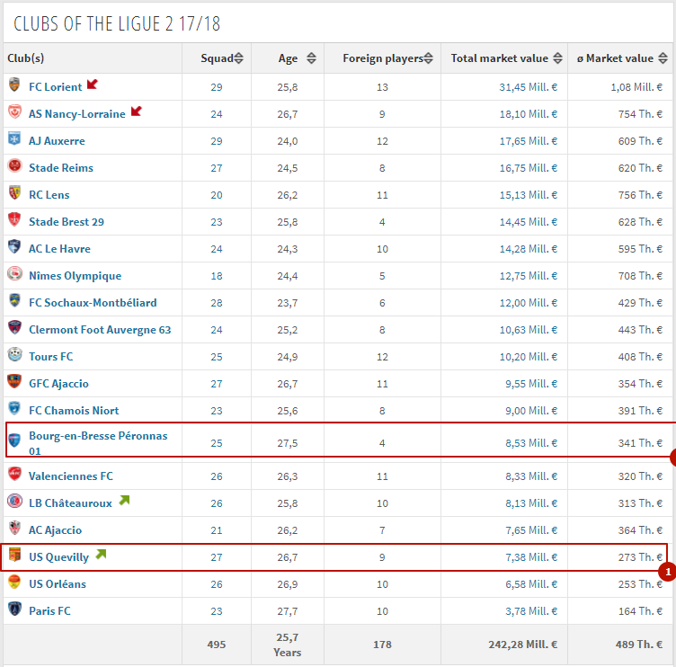
Task: Click the AC Le Havre club crest
Action: [x=14, y=246]
